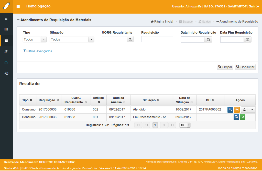Sort by Requisição column
Viewport: 262px width, 171px height.
(58, 100)
